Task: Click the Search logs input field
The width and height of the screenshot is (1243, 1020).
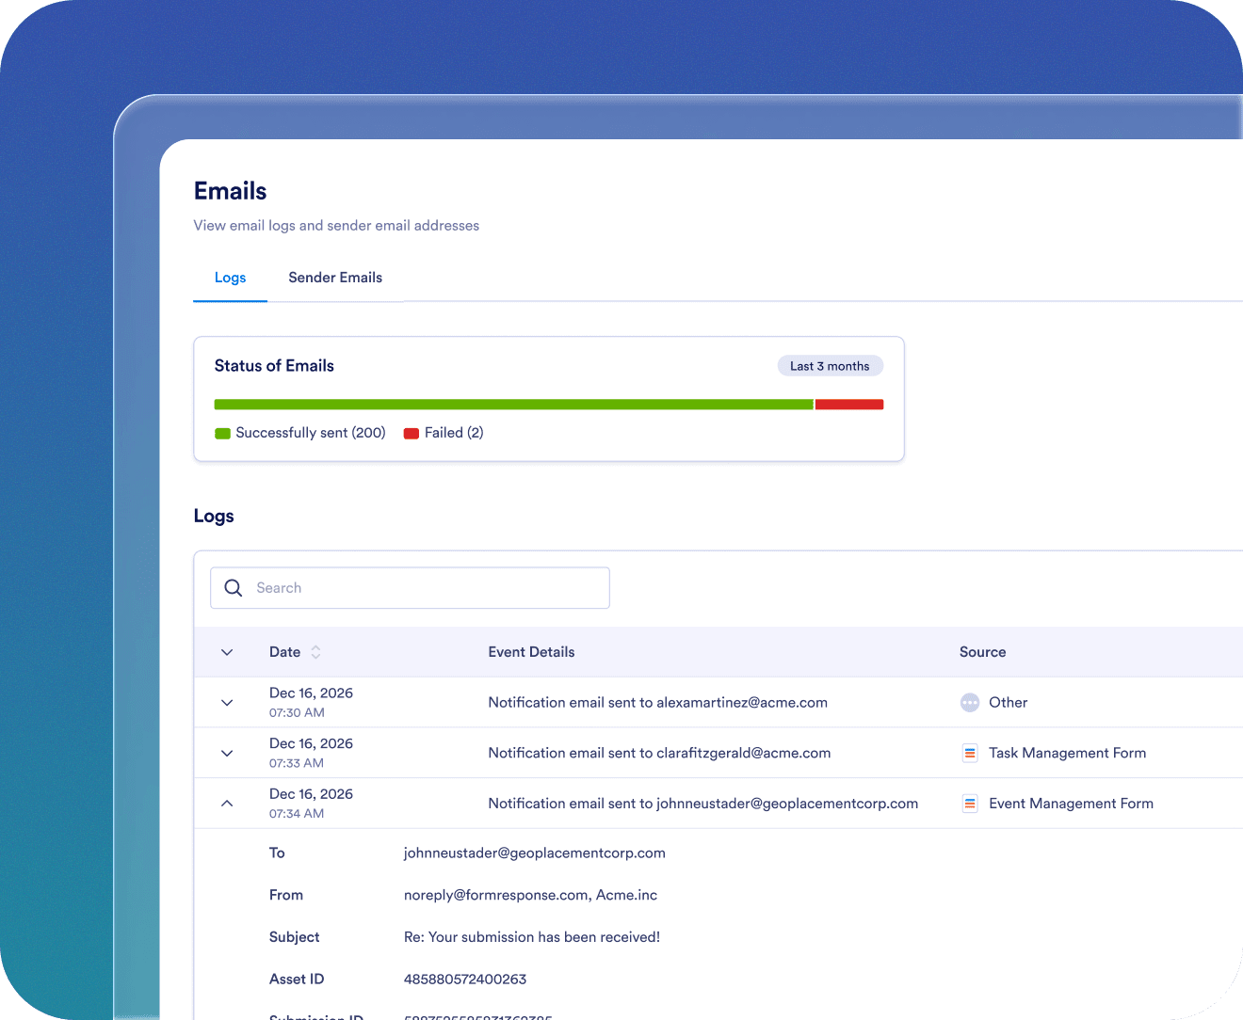Action: tap(424, 588)
